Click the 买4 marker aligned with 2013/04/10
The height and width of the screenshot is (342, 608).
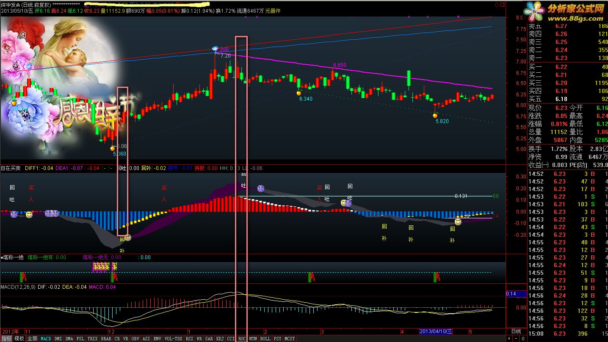[x=437, y=277]
